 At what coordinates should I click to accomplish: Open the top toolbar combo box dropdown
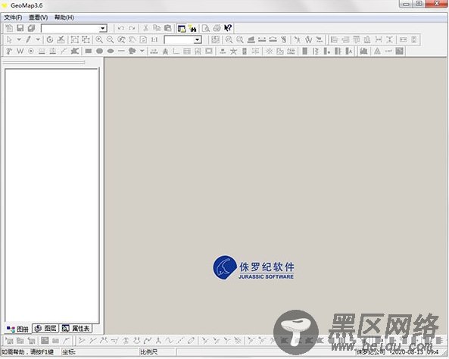click(102, 28)
